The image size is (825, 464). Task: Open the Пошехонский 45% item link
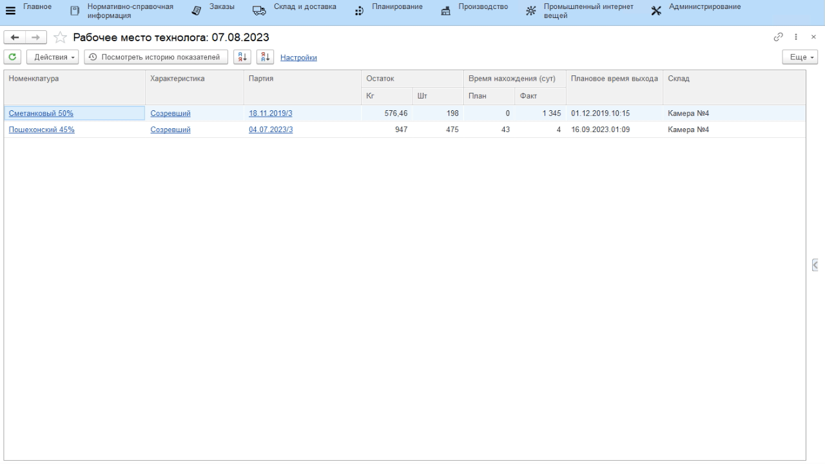(x=42, y=130)
